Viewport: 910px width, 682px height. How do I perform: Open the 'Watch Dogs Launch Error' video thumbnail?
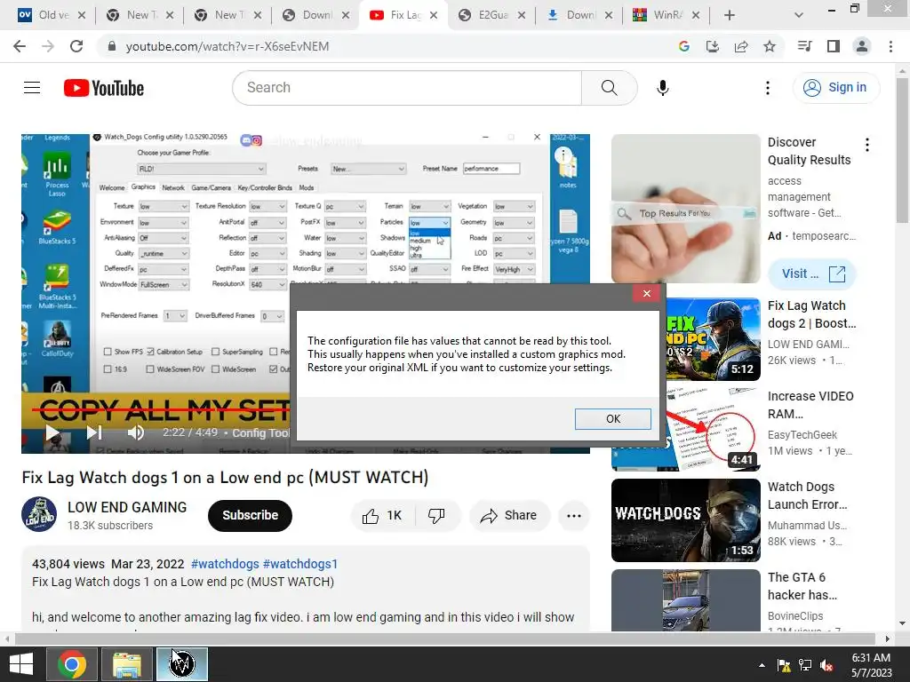point(685,520)
